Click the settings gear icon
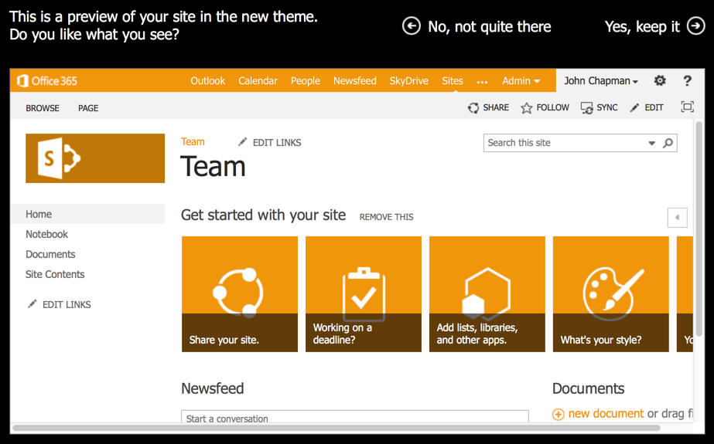This screenshot has width=714, height=444. click(659, 80)
